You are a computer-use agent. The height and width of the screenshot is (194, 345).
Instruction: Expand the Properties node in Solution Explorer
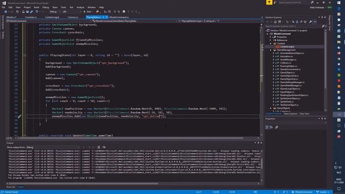click(x=271, y=37)
